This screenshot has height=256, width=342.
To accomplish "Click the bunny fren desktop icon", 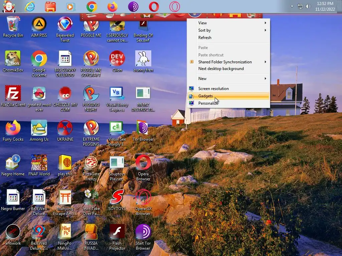I will (143, 62).
